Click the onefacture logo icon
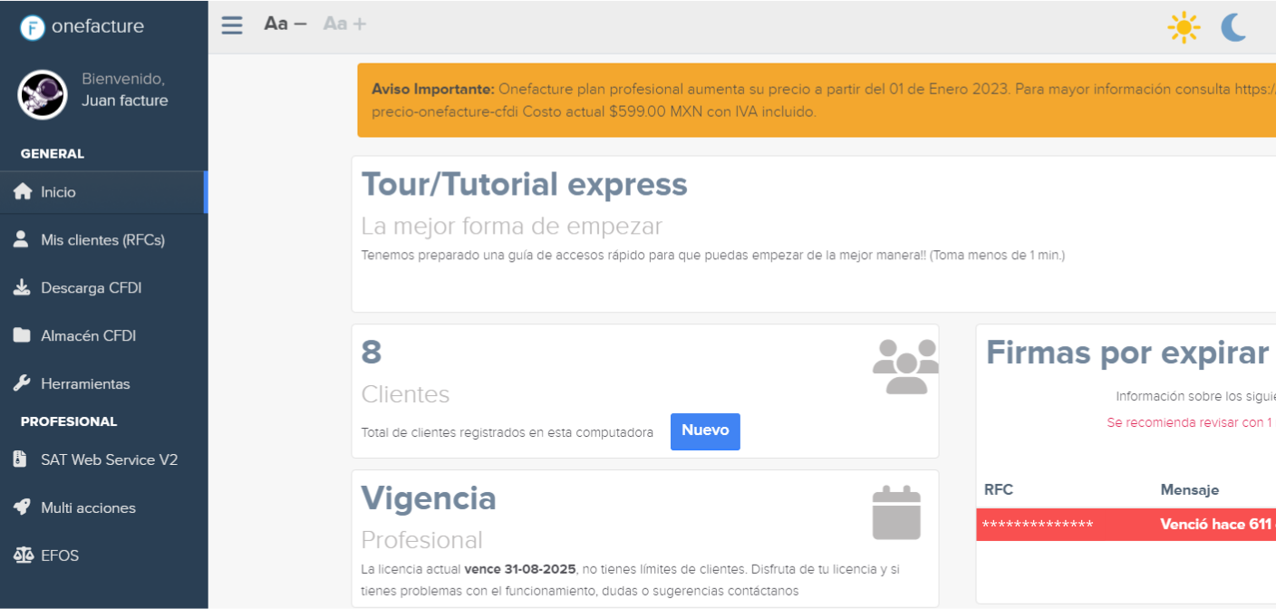The width and height of the screenshot is (1276, 609). pyautogui.click(x=33, y=27)
